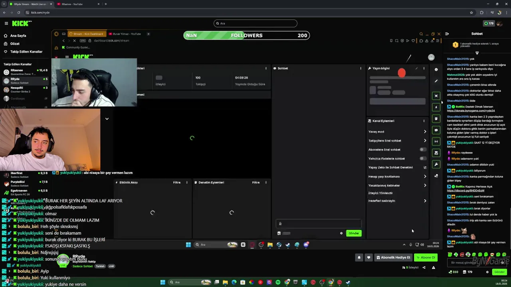Click İzleyici Yönlendir option
This screenshot has width=511, height=287.
coord(380,193)
